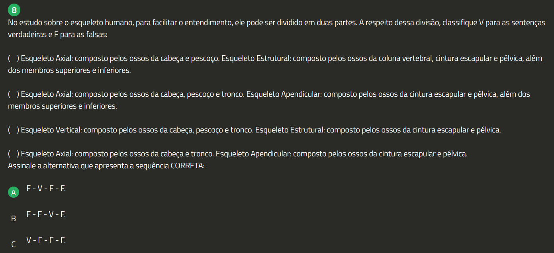The image size is (554, 253).
Task: Click "dos membros superiores e inferiores." under first statement
Action: [x=69, y=70]
